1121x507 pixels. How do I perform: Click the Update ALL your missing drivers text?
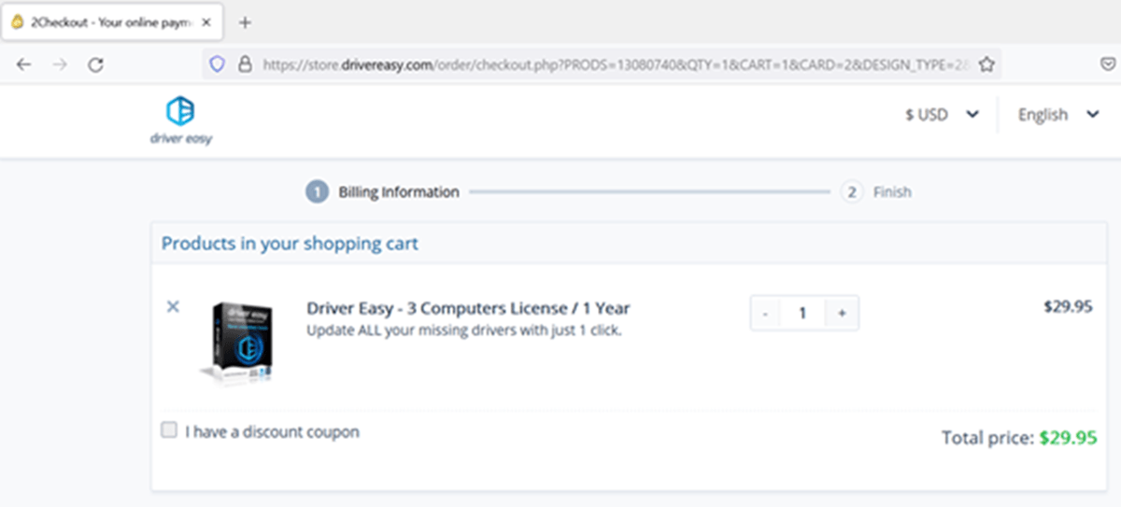pyautogui.click(x=464, y=331)
